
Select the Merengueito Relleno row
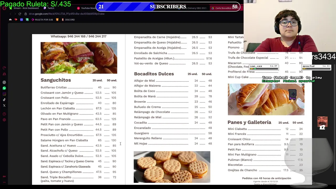(173, 138)
